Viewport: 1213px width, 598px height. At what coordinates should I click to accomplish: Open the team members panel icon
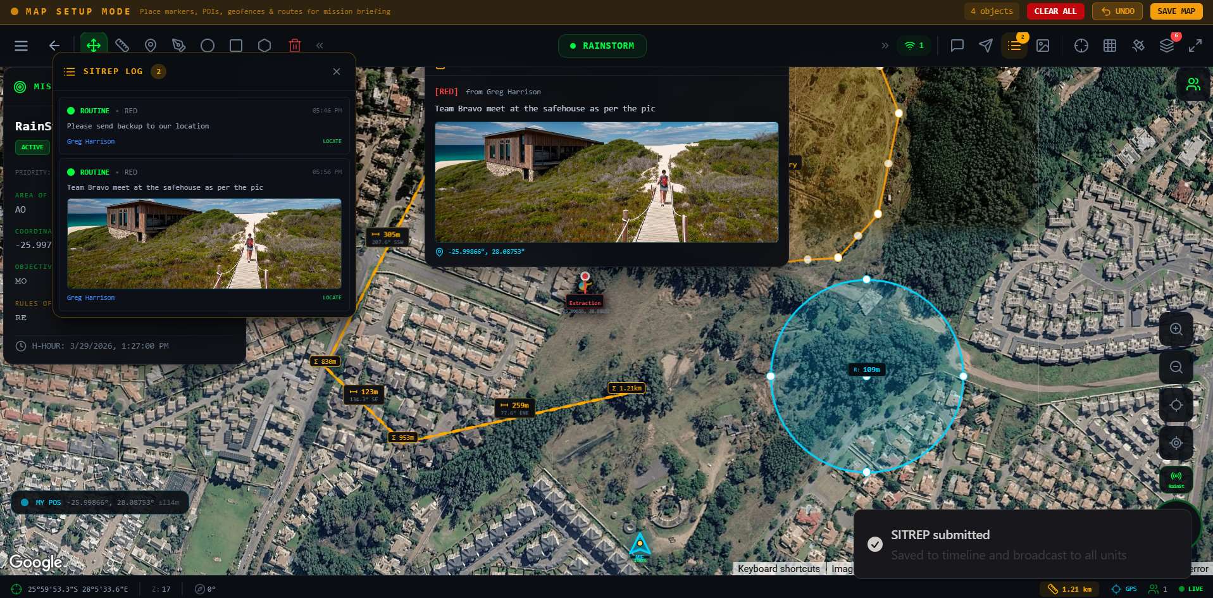tap(1193, 84)
